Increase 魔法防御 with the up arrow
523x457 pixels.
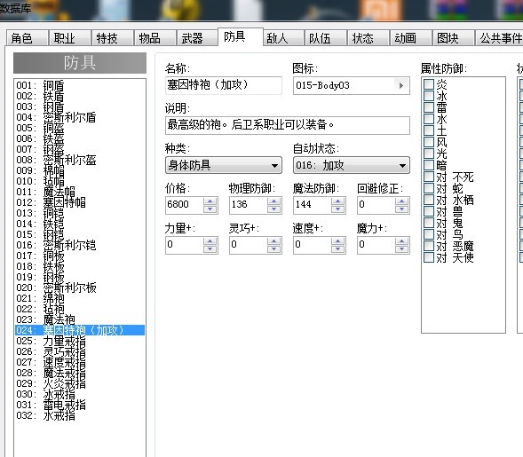tap(338, 201)
